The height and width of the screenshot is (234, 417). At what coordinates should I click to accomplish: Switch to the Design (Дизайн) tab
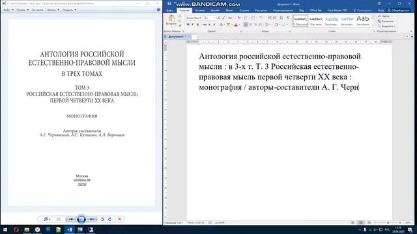point(215,10)
